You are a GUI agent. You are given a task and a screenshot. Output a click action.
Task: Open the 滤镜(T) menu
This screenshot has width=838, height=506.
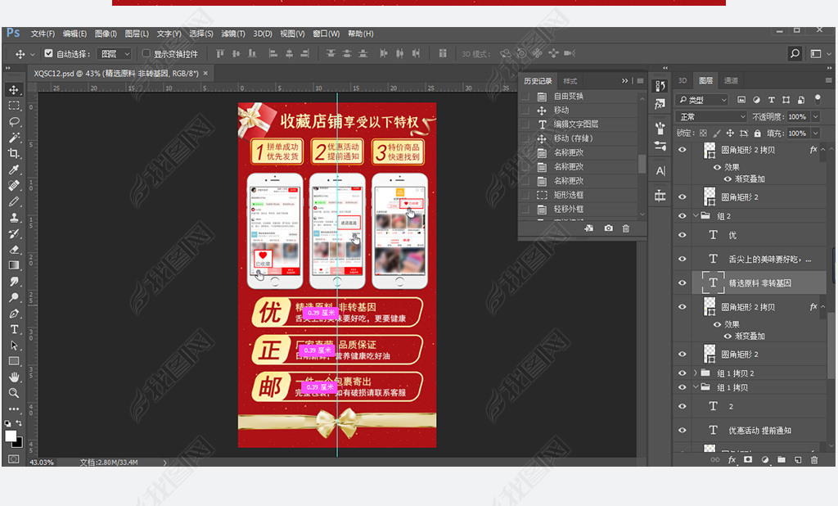(233, 34)
